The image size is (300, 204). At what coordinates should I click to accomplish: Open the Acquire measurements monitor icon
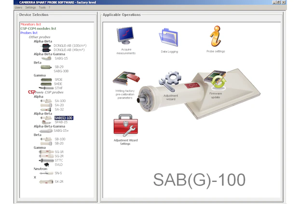(125, 36)
